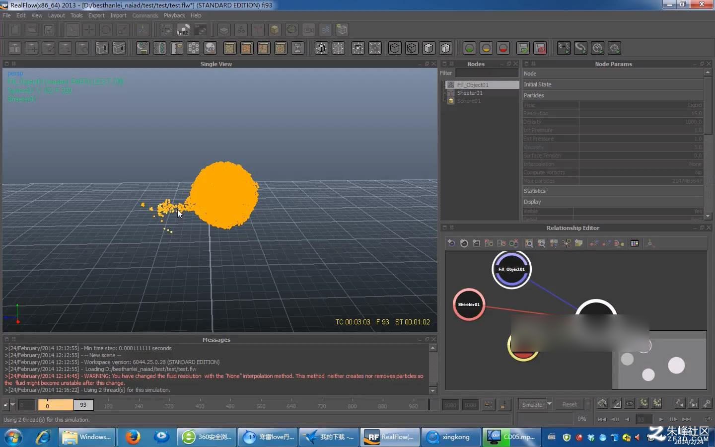Click the eye icon beside Reset button

coord(630,403)
